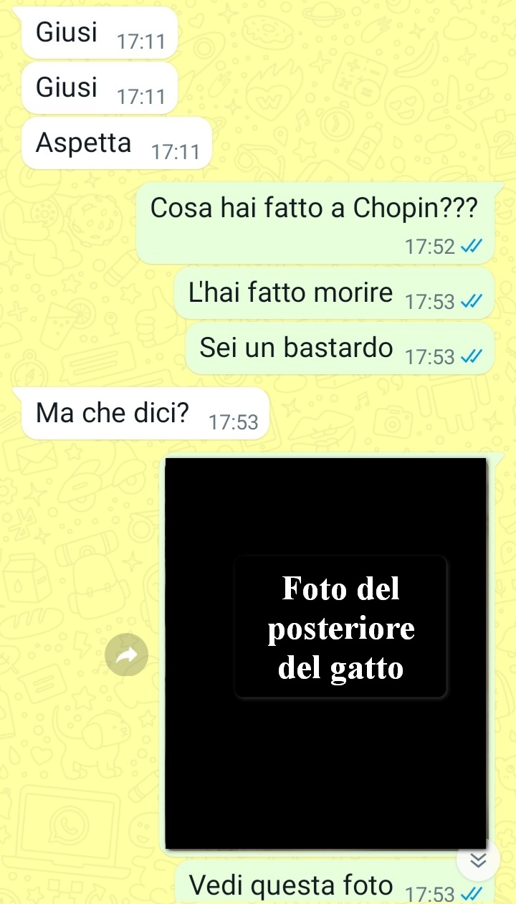Tap the 17:11 timestamp next to 'Aspetta'
Image resolution: width=516 pixels, height=904 pixels.
(x=175, y=153)
